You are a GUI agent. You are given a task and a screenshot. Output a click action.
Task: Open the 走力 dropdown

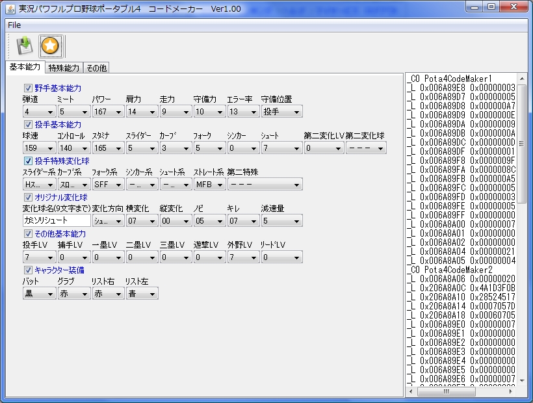coord(175,111)
